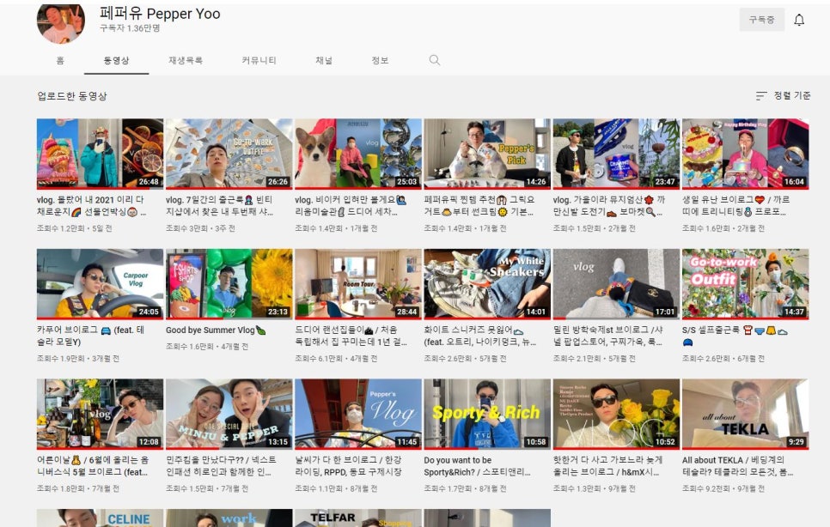This screenshot has height=527, width=830.
Task: Click the 조회수 6.1만회 · 4개월 전 metadata
Action: coord(336,359)
